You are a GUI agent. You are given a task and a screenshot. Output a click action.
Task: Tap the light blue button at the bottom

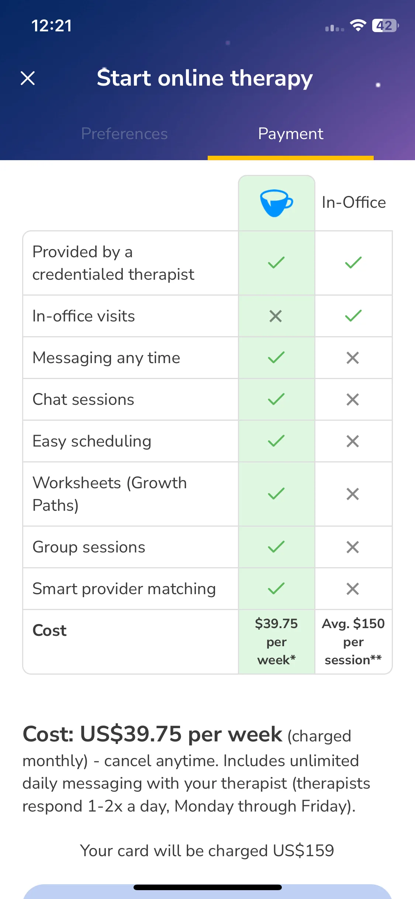[207, 892]
